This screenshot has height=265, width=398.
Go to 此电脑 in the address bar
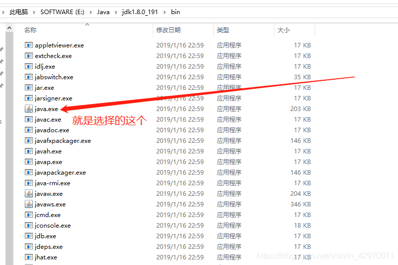19,12
